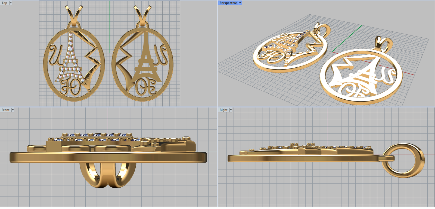Viewport: 435px width, 209px height.
Task: Select the Right viewport title label
Action: coord(223,110)
